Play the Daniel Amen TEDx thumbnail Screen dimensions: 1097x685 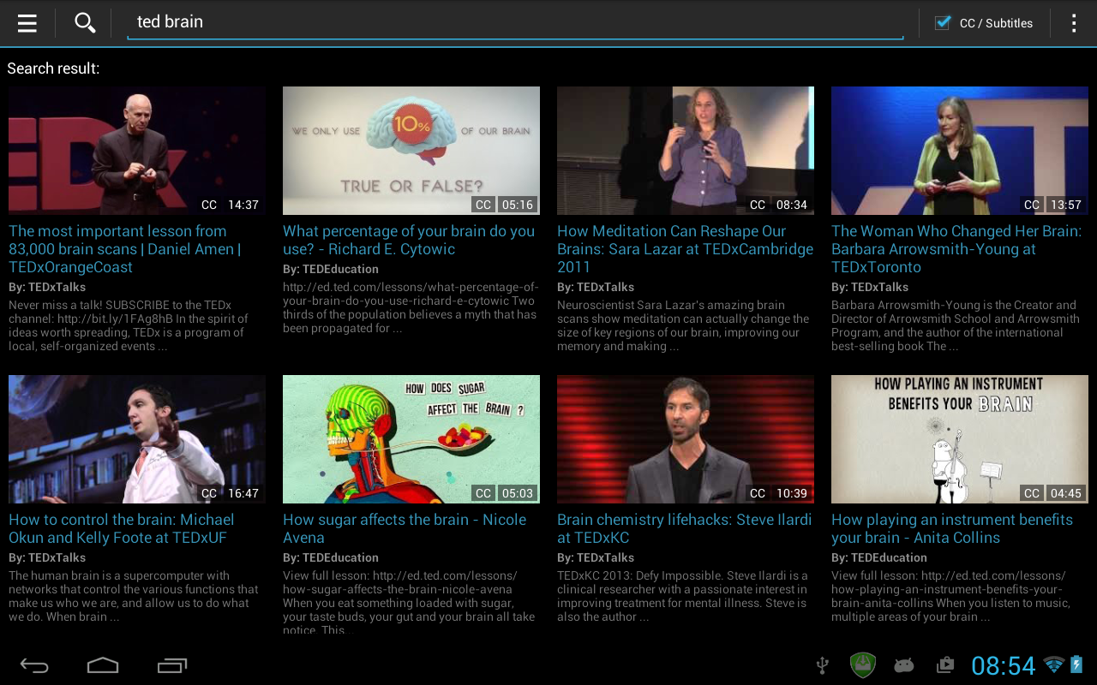click(x=137, y=151)
